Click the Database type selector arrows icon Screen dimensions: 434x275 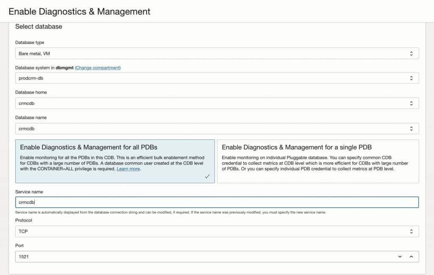[411, 53]
